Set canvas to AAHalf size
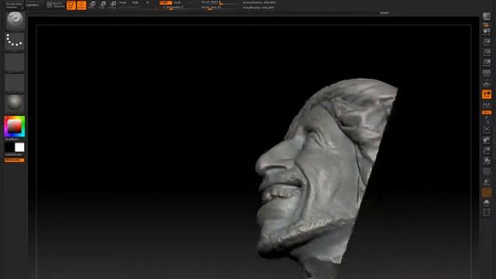Image resolution: width=496 pixels, height=279 pixels. pyautogui.click(x=487, y=63)
